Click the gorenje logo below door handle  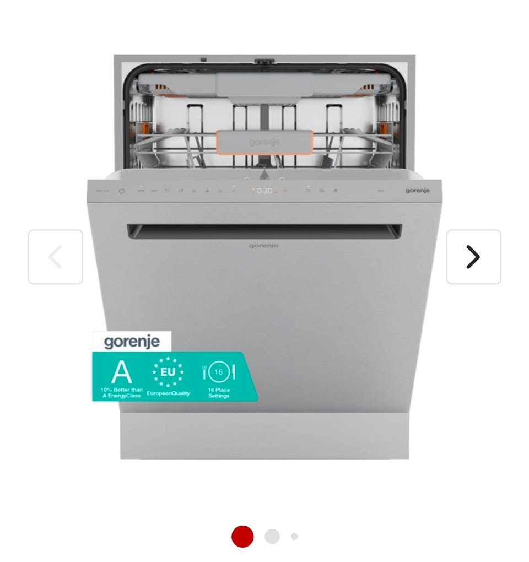click(263, 246)
